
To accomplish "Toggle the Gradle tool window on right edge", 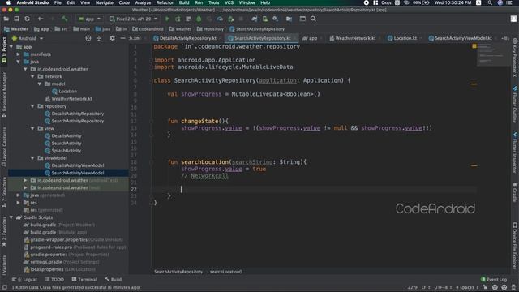I will [x=515, y=192].
